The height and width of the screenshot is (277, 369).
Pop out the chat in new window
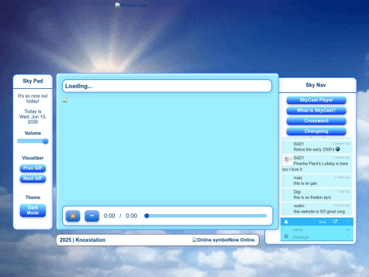pos(335,222)
